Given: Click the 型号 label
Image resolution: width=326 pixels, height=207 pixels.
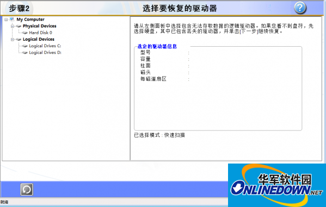Looking at the screenshot, I should click(145, 53).
